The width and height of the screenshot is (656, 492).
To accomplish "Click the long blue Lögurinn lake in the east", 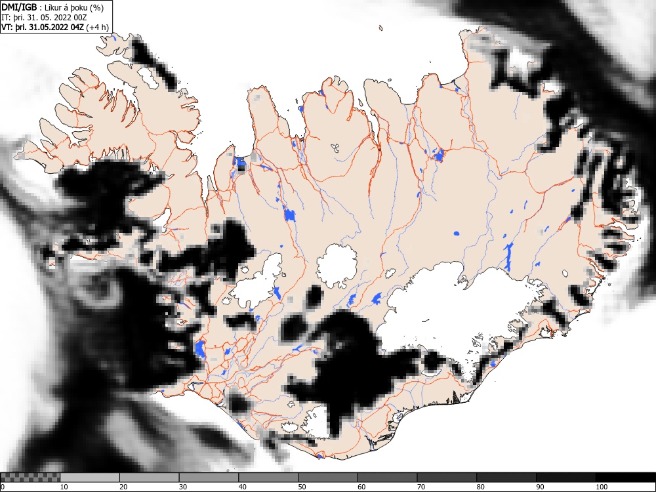I will 508,256.
